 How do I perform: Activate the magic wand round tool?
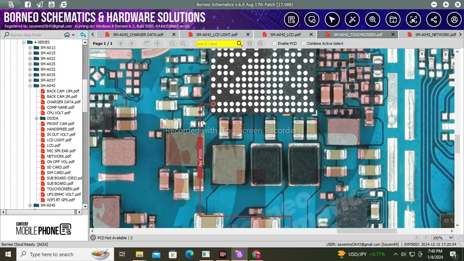coord(352,20)
